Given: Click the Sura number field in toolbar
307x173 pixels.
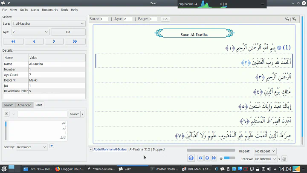Looking at the screenshot, I should tap(104, 19).
